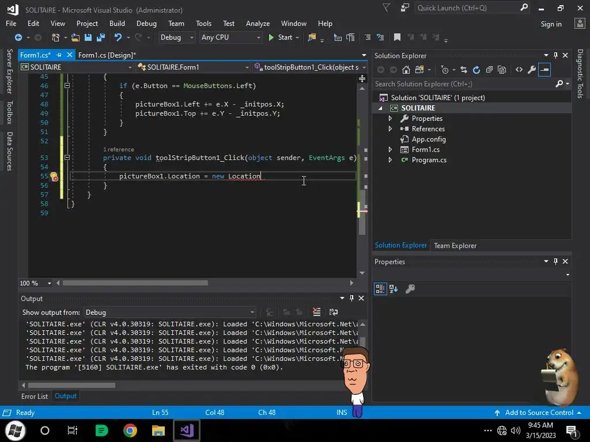The image size is (590, 442).
Task: Open the Show output from Debug dropdown
Action: click(170, 313)
